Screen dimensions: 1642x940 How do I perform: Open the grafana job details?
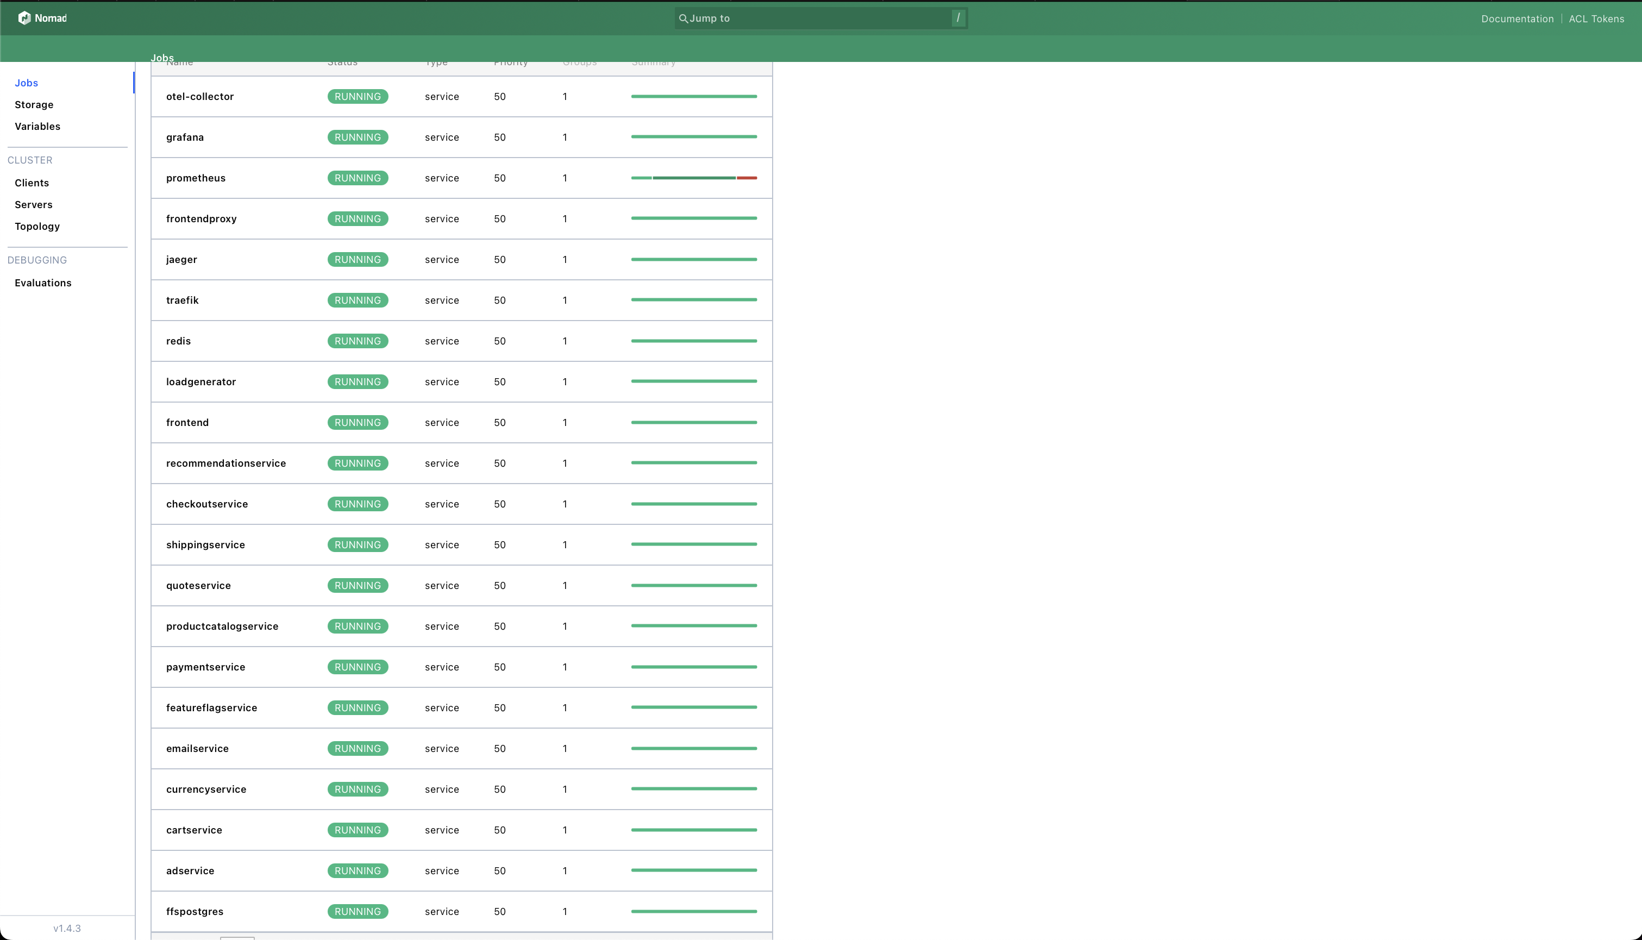coord(185,137)
